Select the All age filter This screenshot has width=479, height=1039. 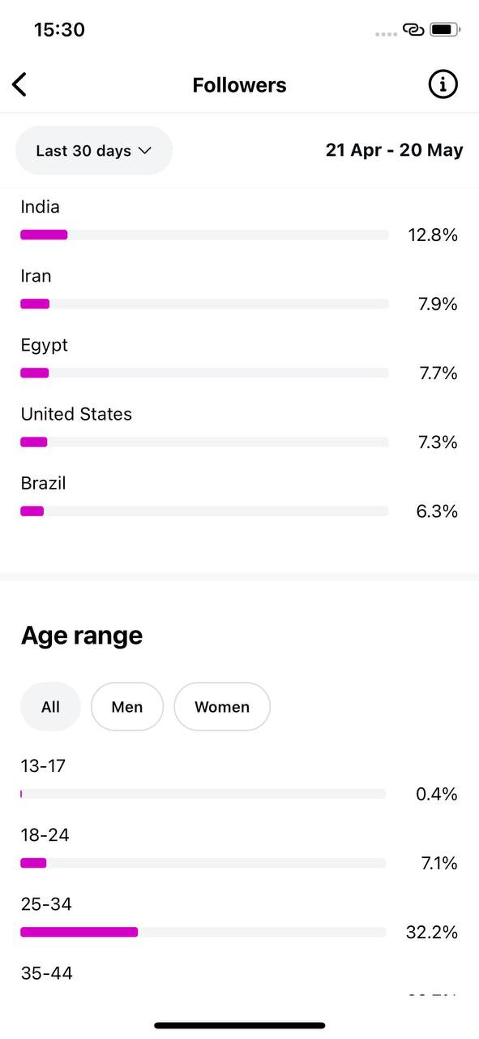[x=50, y=707]
